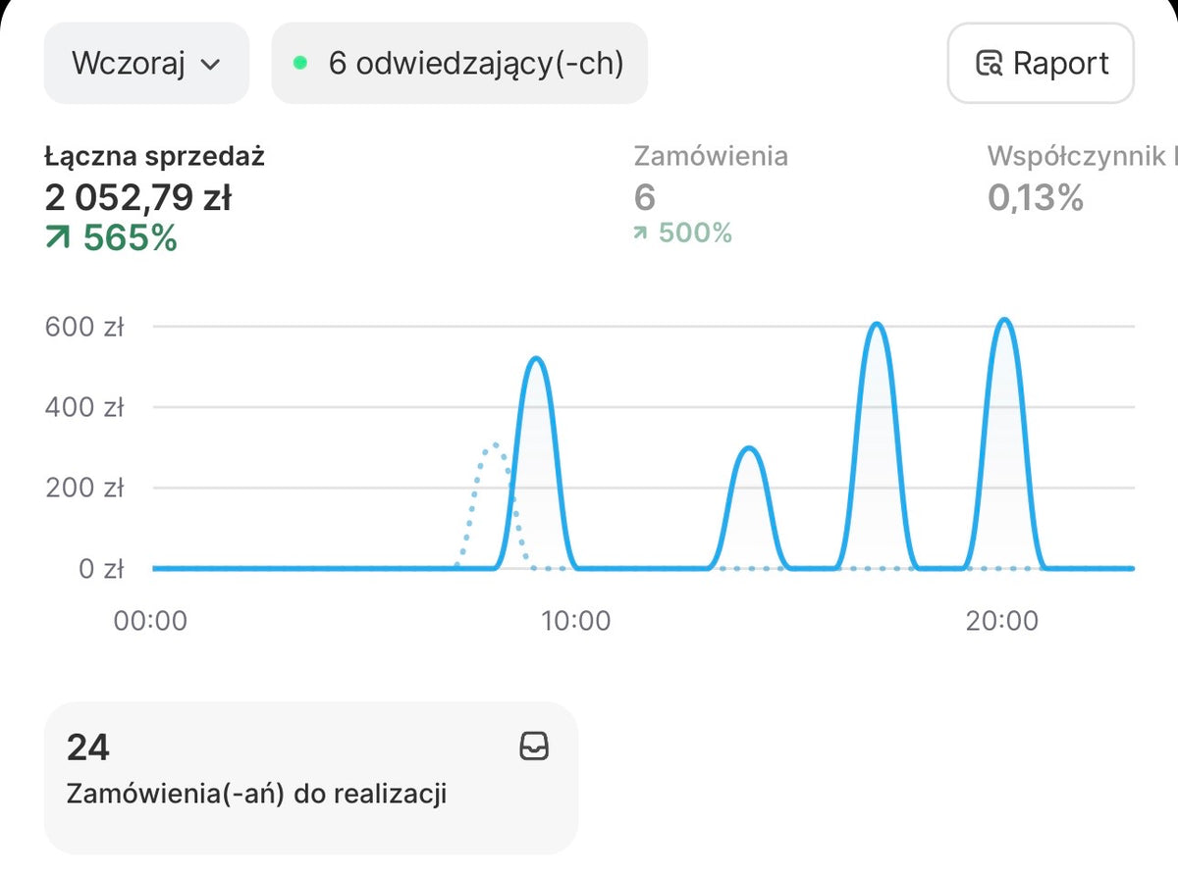Open the 24 Zamówienia(-ań) do realizacji card
Image resolution: width=1178 pixels, height=876 pixels.
311,778
